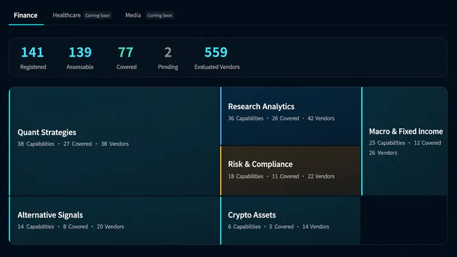This screenshot has height=257, width=457.
Task: Click '18 Capabilities' under Risk & Compliance
Action: (x=246, y=176)
